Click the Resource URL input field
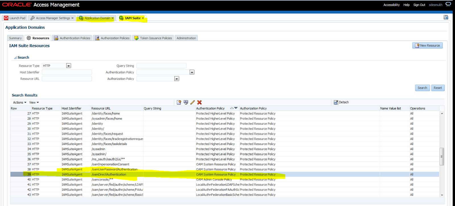 [x=67, y=79]
